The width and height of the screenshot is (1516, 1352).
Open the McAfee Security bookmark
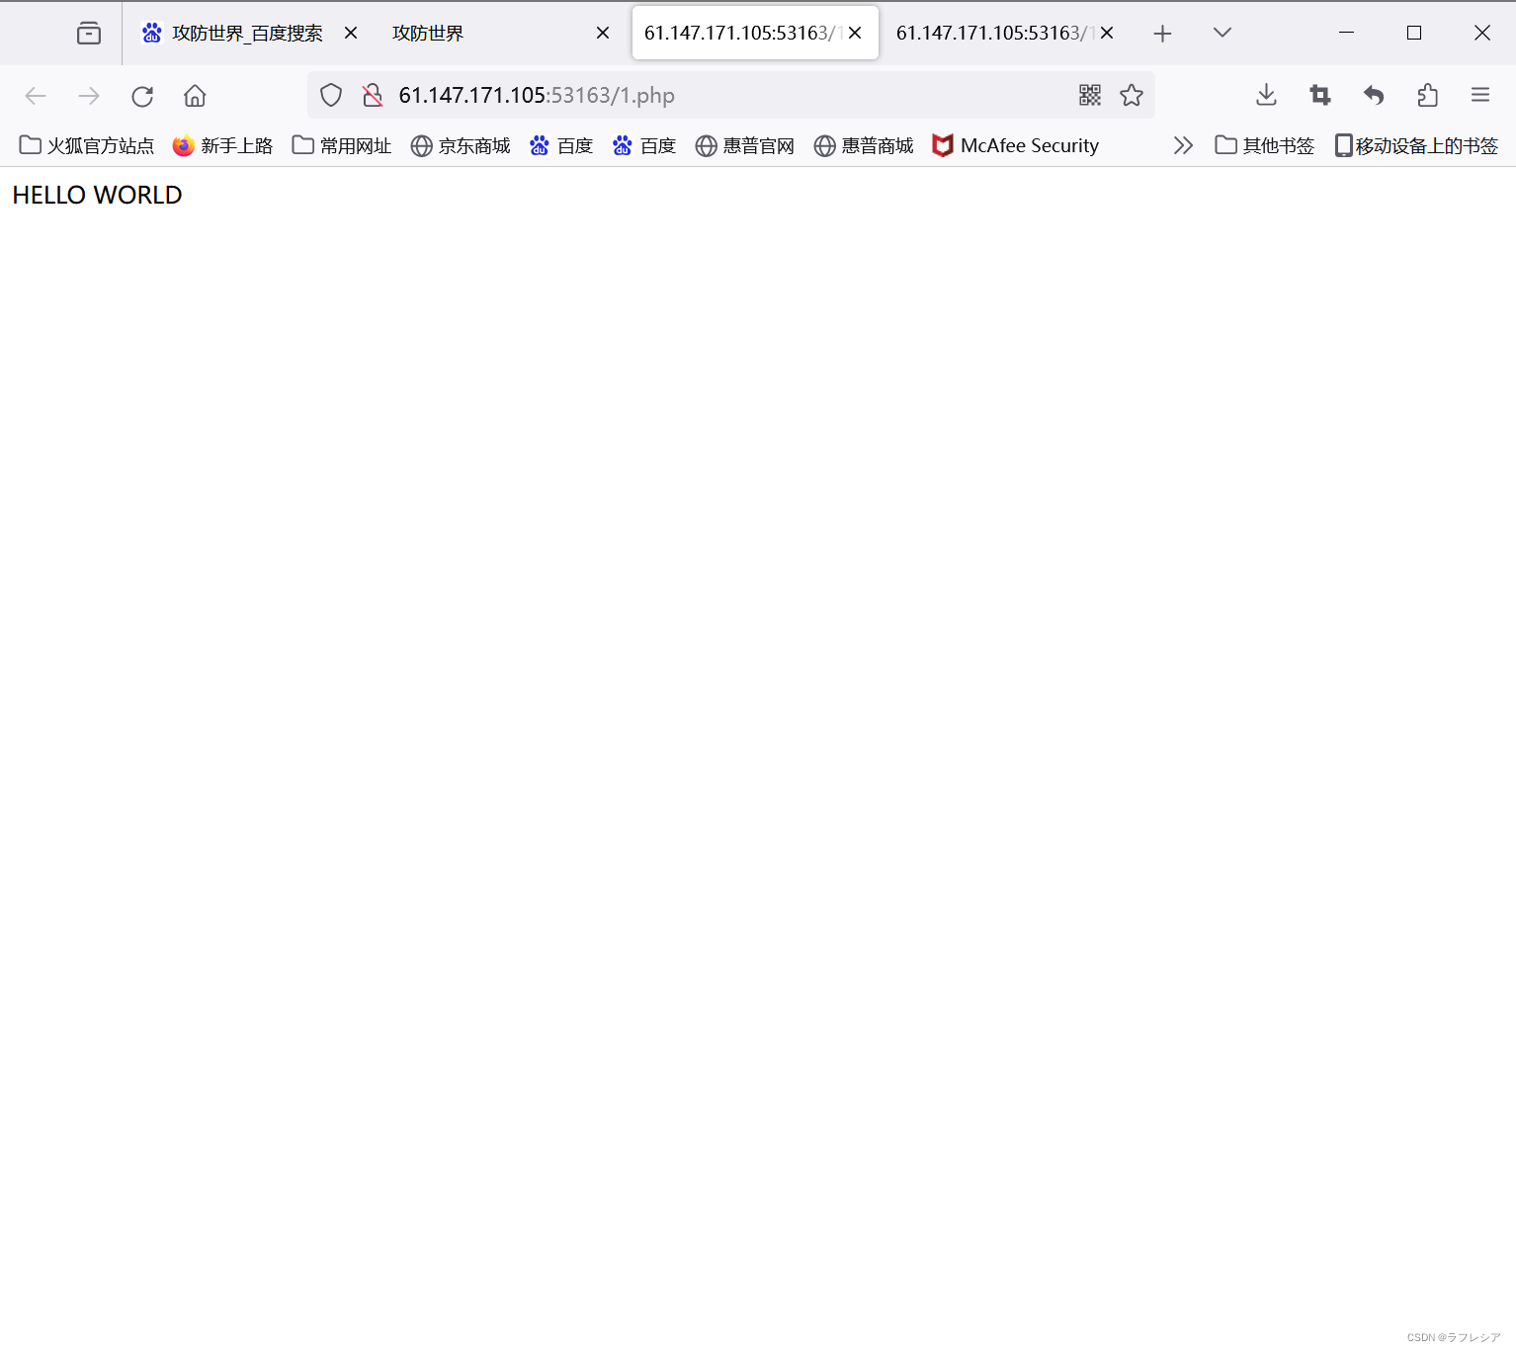tap(1016, 145)
